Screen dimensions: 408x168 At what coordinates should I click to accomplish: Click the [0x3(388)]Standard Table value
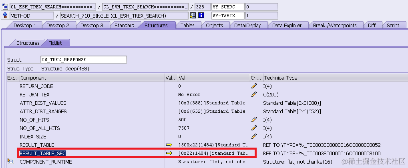pyautogui.click(x=211, y=103)
